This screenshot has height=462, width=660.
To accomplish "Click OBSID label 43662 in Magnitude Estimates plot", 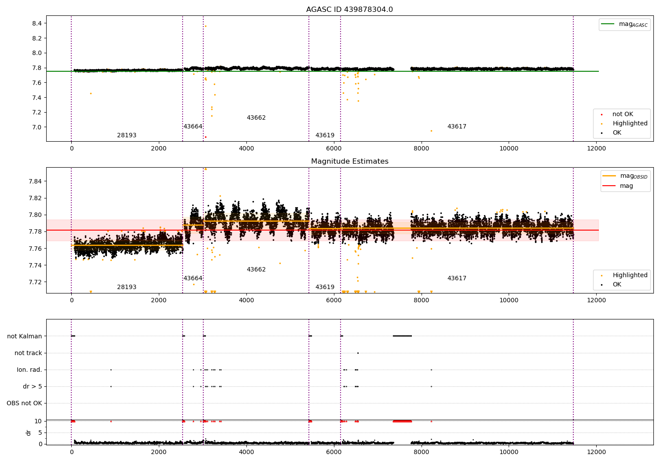I will pos(256,270).
